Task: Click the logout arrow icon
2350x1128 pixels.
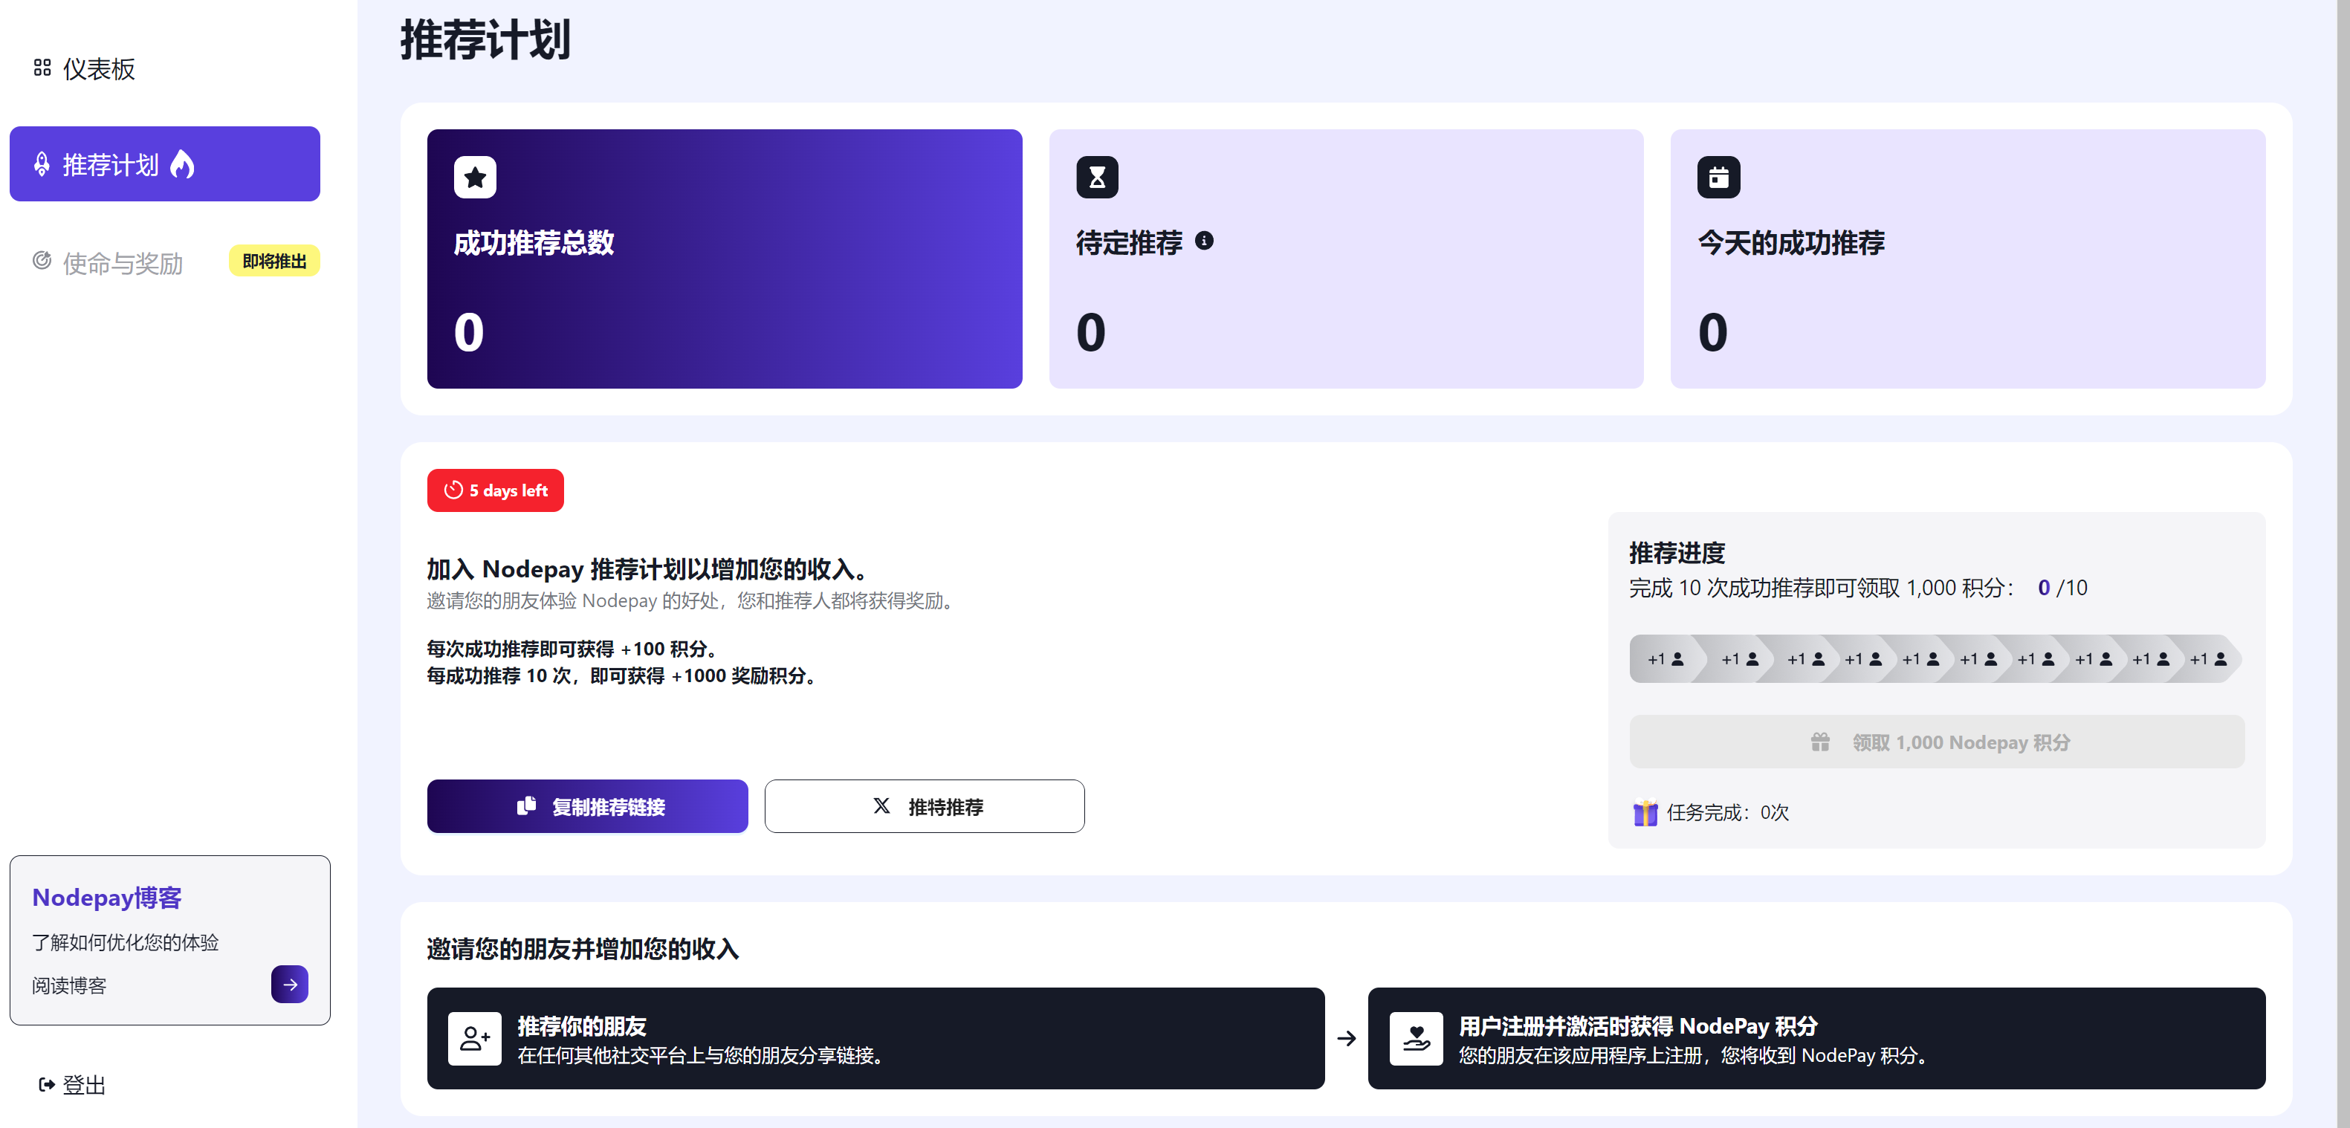Action: pyautogui.click(x=47, y=1084)
